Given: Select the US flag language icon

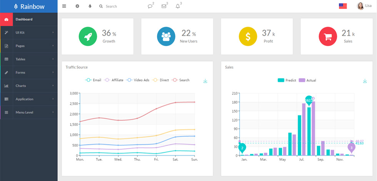Looking at the screenshot, I should (x=343, y=6).
